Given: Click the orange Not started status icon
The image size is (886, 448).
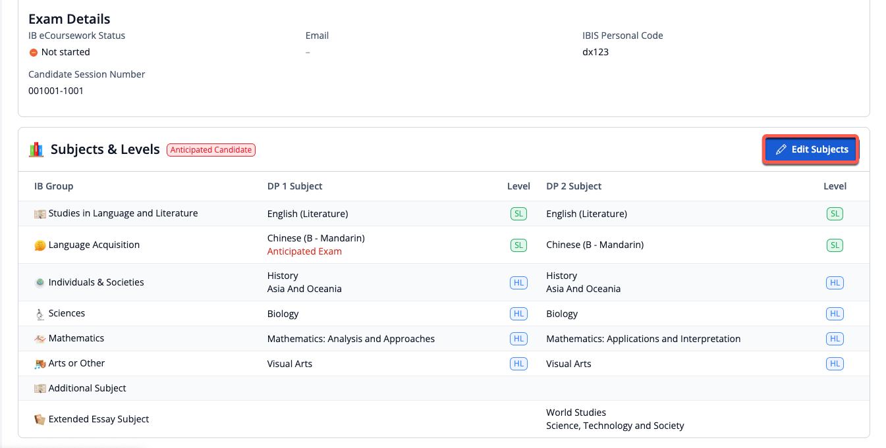Looking at the screenshot, I should point(34,53).
